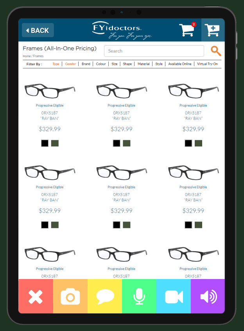Click Progressive Eligible on third row middle card
The height and width of the screenshot is (331, 244).
(x=122, y=269)
